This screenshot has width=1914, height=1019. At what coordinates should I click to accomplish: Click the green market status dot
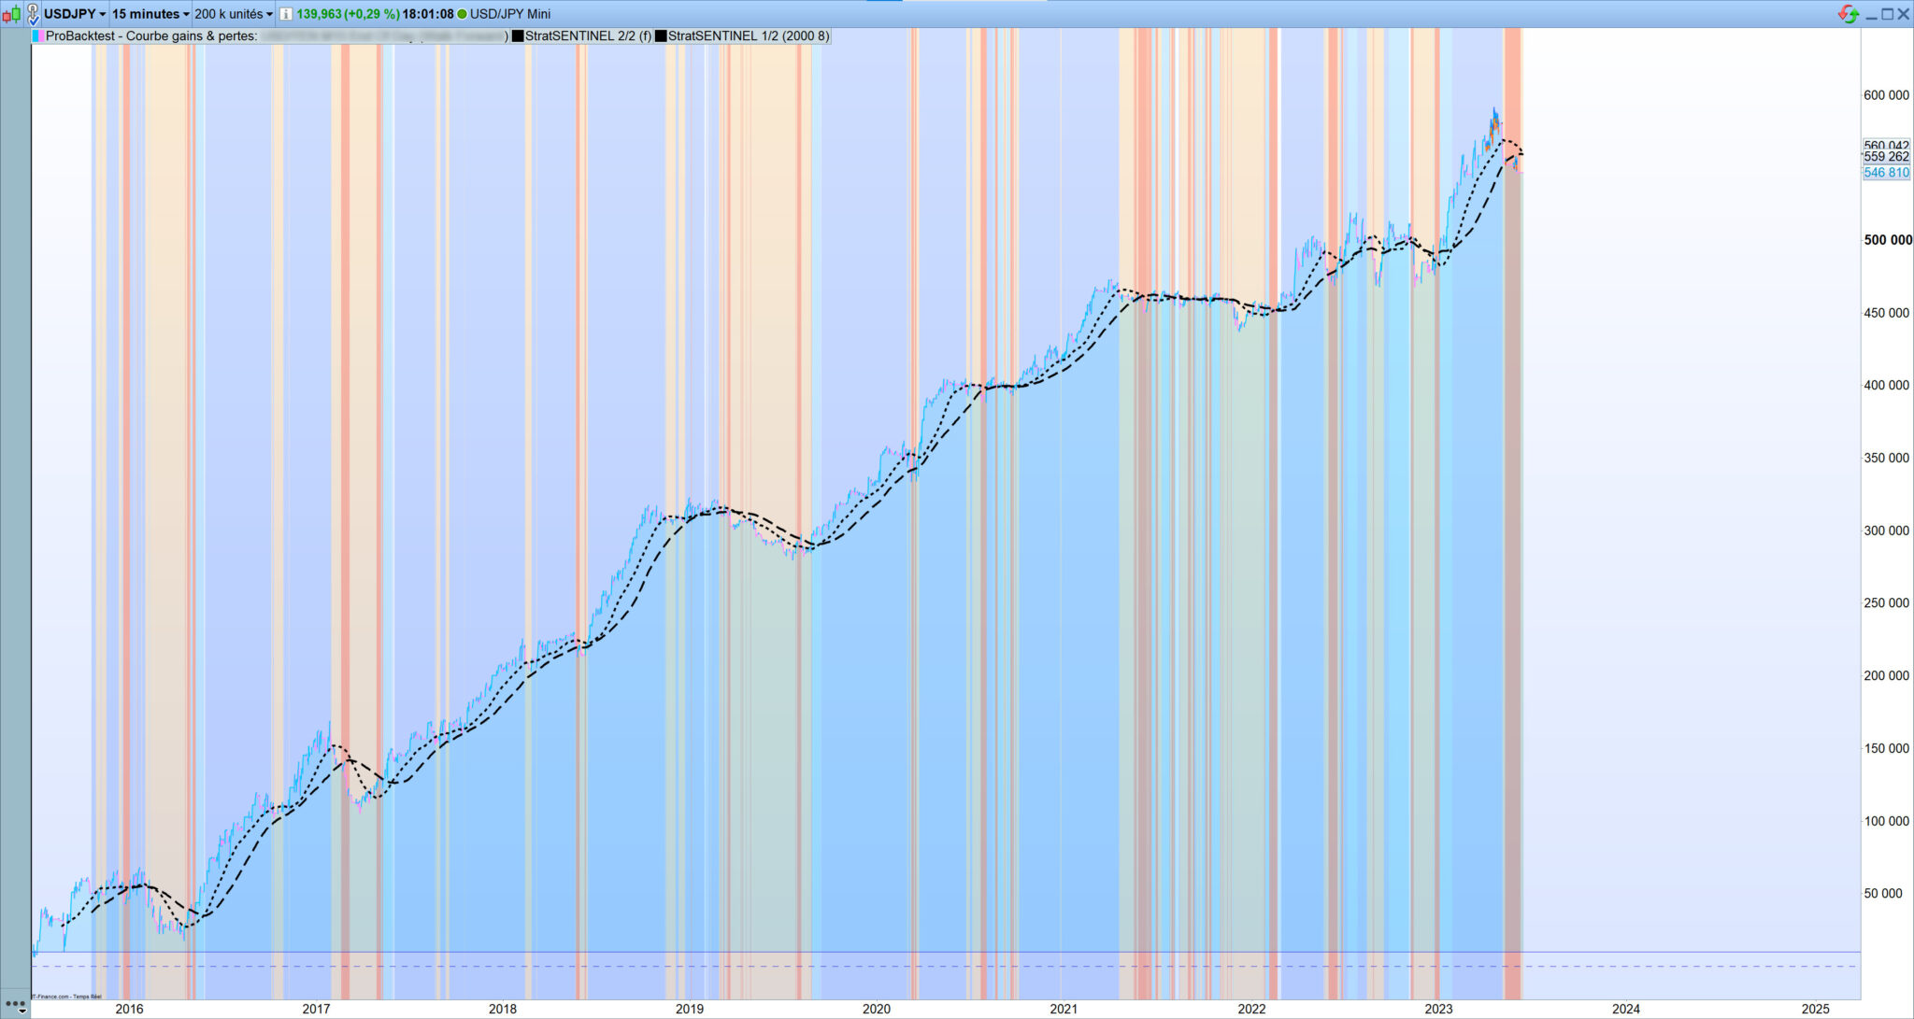pyautogui.click(x=462, y=14)
